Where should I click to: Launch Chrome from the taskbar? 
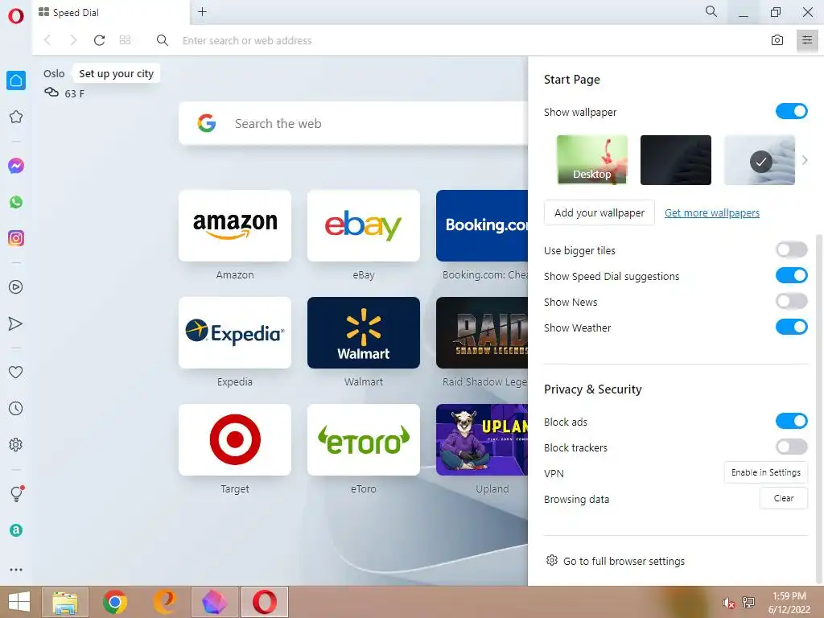(114, 602)
